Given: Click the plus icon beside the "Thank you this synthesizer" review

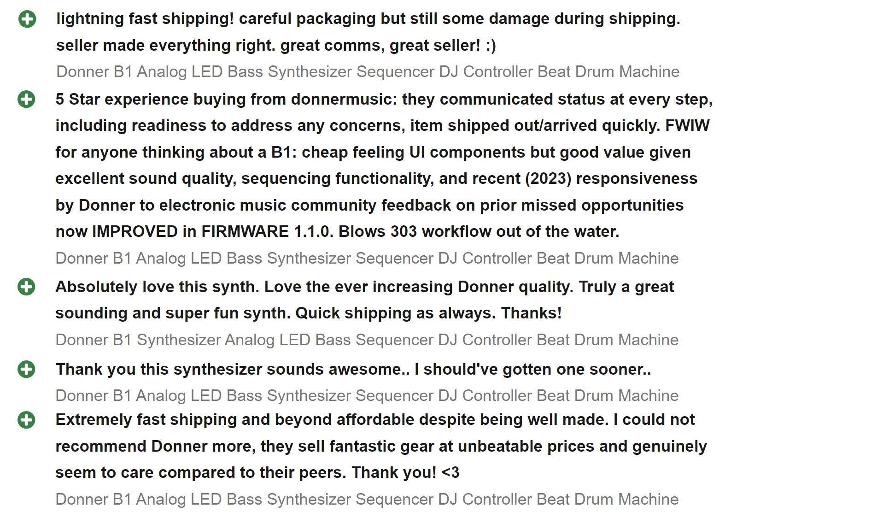Looking at the screenshot, I should tap(26, 369).
